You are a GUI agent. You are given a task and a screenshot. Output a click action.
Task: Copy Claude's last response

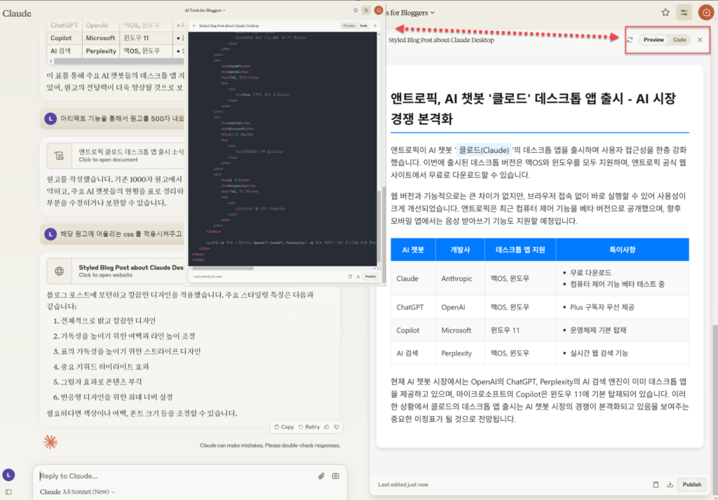(x=284, y=427)
